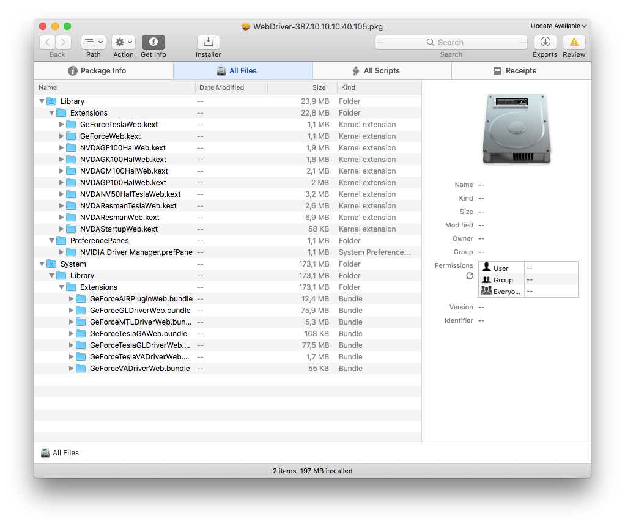625x527 pixels.
Task: Select GeForceMTLDriverWeb bundle folder icon
Action: point(81,322)
